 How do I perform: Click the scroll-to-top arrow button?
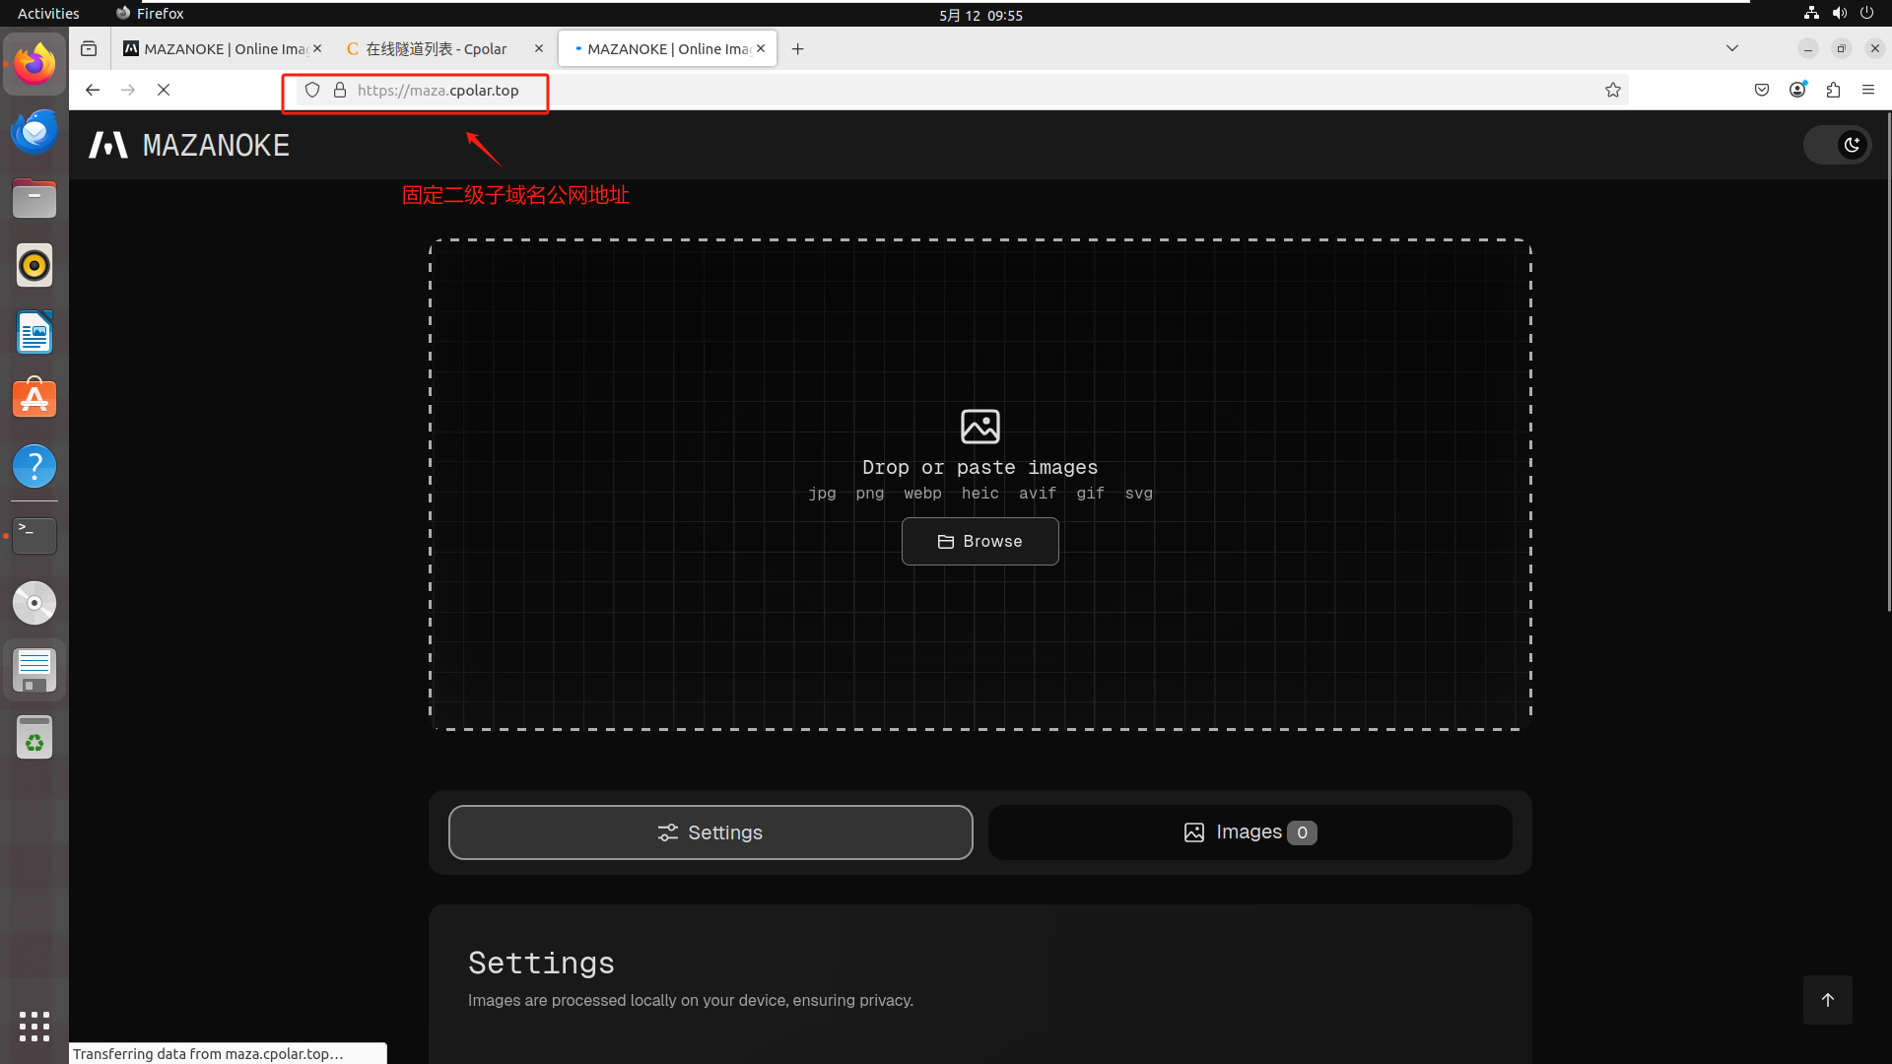(1827, 1000)
